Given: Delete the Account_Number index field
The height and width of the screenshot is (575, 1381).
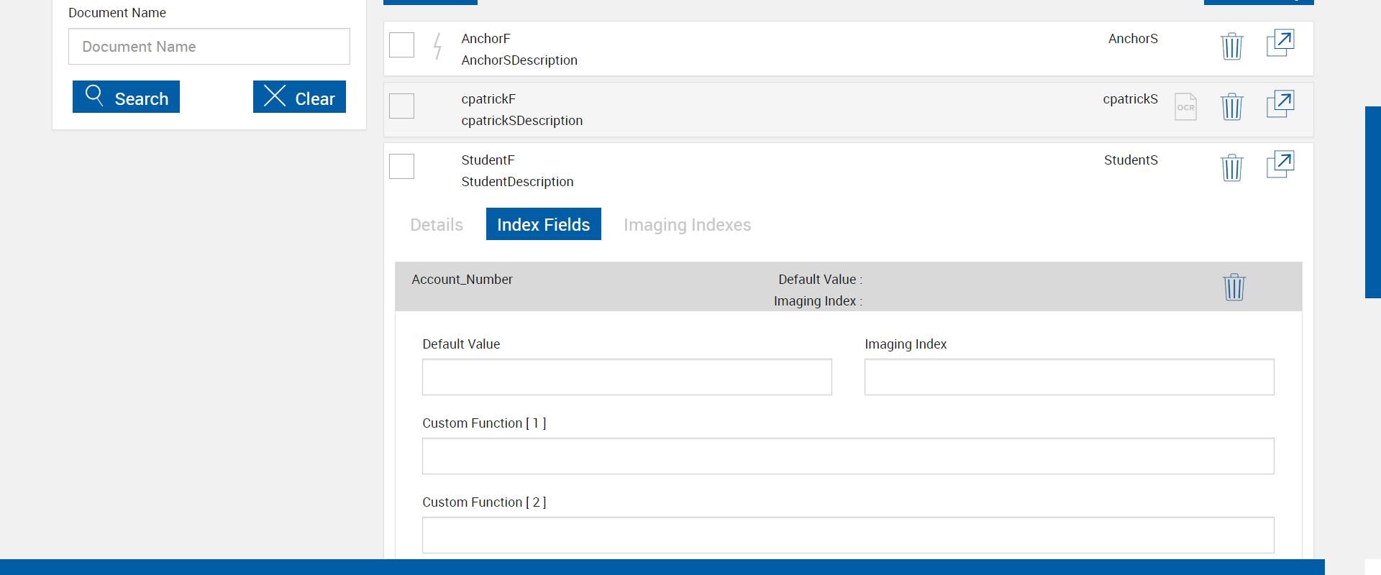Looking at the screenshot, I should tap(1234, 287).
